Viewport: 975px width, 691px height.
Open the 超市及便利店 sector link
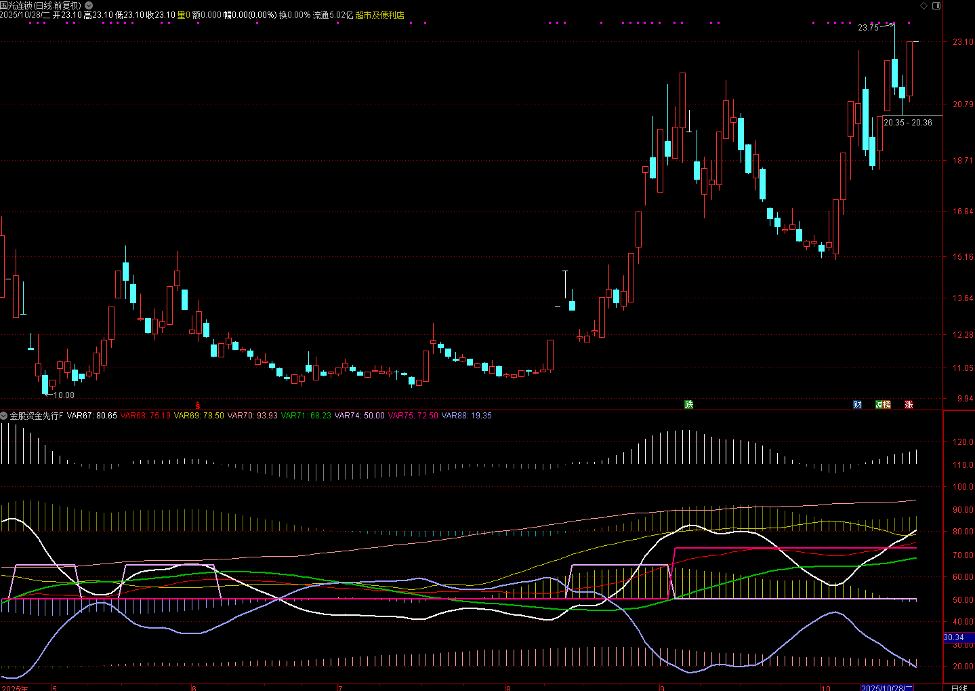point(379,15)
